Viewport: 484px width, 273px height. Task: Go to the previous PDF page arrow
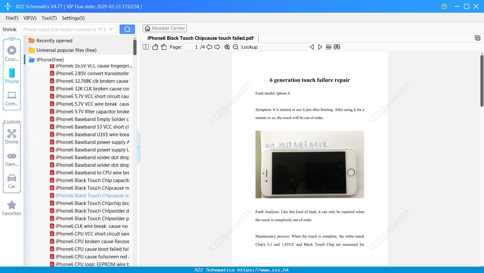pyautogui.click(x=209, y=47)
